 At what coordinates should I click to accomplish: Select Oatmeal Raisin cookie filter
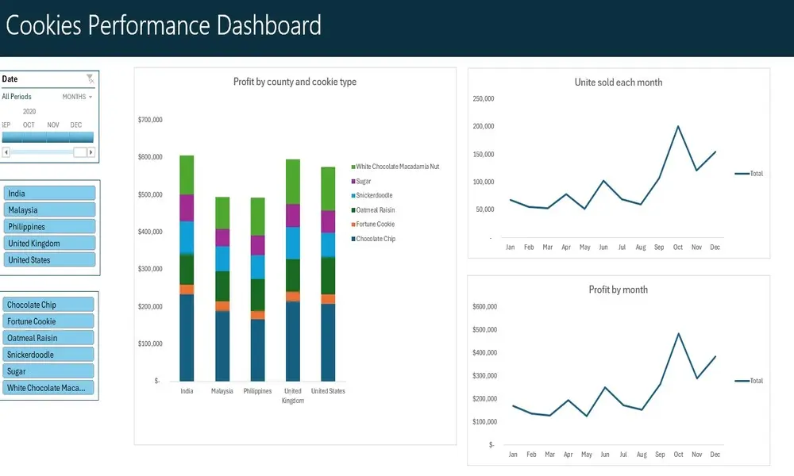pyautogui.click(x=49, y=337)
